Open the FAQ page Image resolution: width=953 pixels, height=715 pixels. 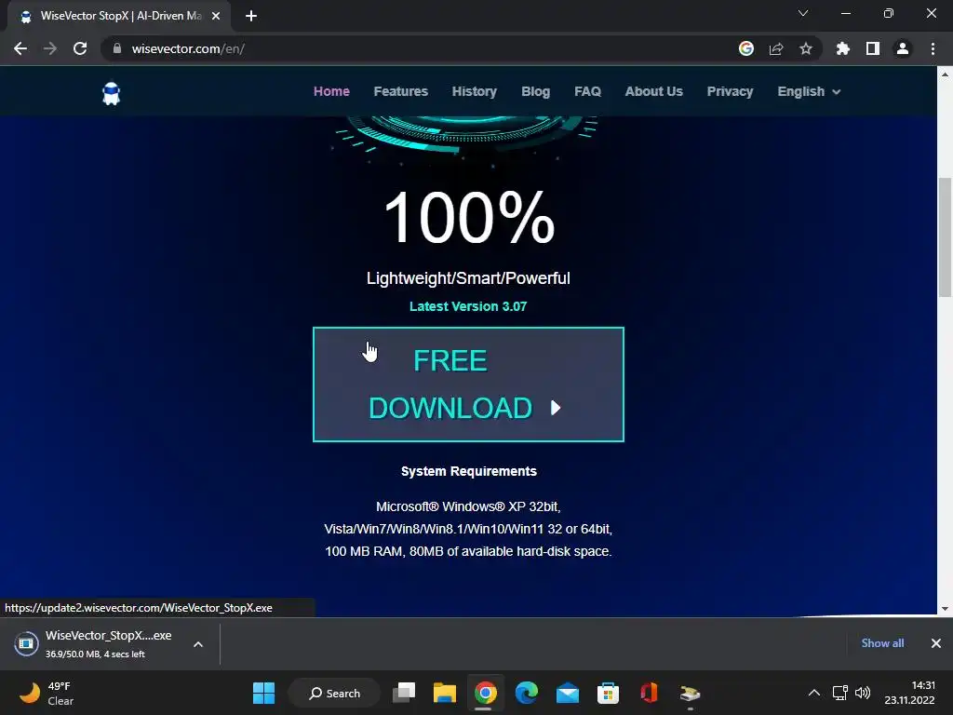click(x=588, y=92)
